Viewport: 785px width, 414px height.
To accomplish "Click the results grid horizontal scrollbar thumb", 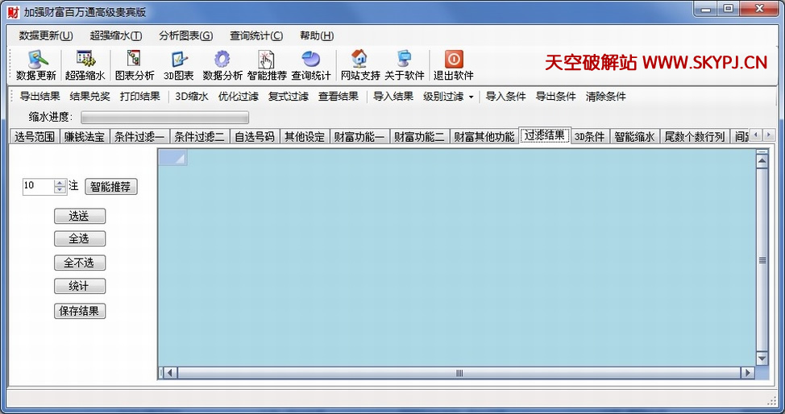I will [459, 373].
